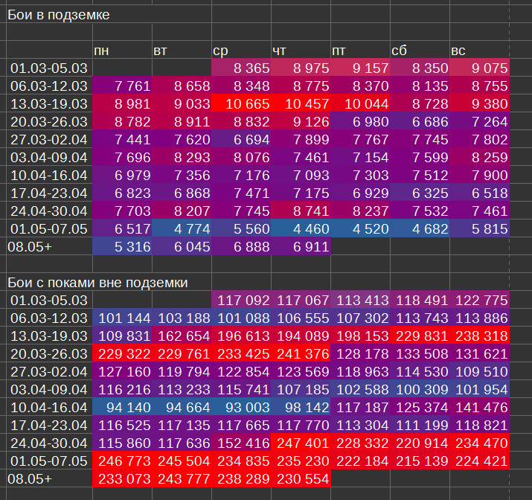Image resolution: width=532 pixels, height=500 pixels.
Task: Select the cell with value 122 775
Action: pyautogui.click(x=480, y=300)
